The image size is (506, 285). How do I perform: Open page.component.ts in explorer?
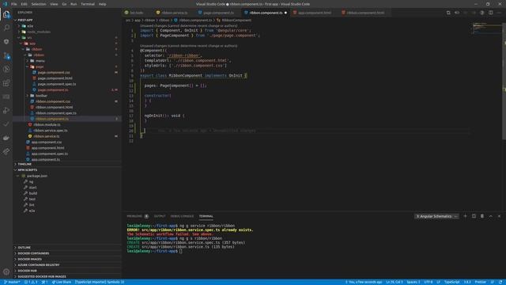point(53,89)
